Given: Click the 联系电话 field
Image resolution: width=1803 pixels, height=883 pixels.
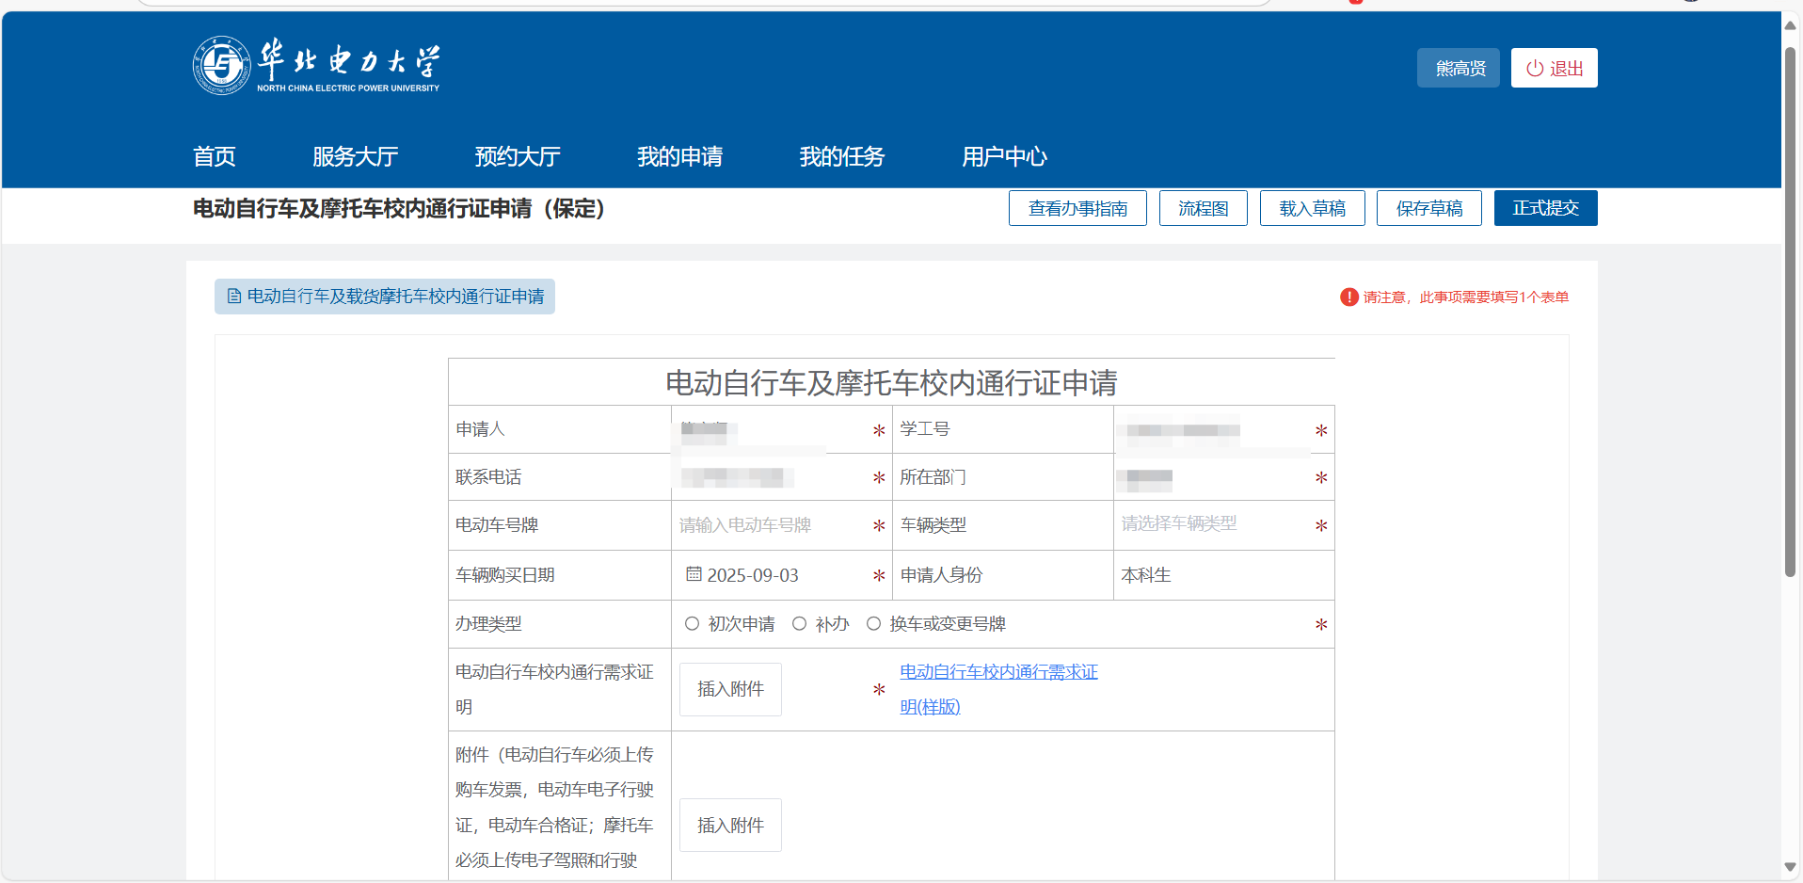Looking at the screenshot, I should 771,477.
